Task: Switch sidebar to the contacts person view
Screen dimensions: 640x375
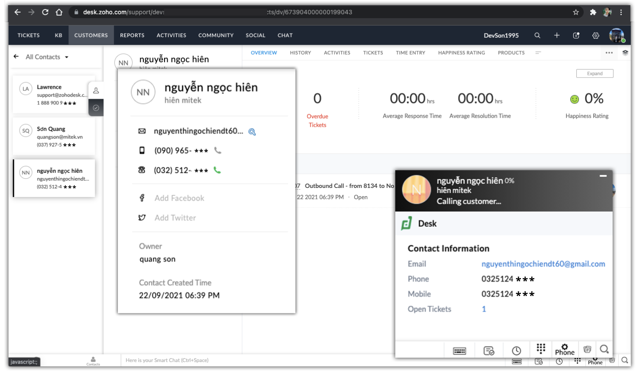Action: 96,91
